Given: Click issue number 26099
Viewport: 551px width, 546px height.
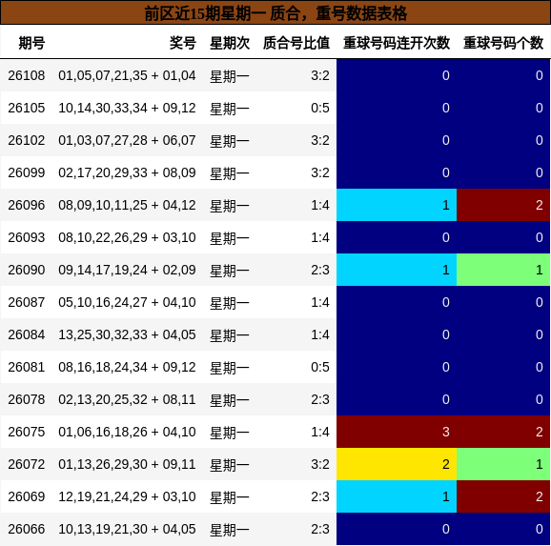Looking at the screenshot, I should click(x=27, y=172).
